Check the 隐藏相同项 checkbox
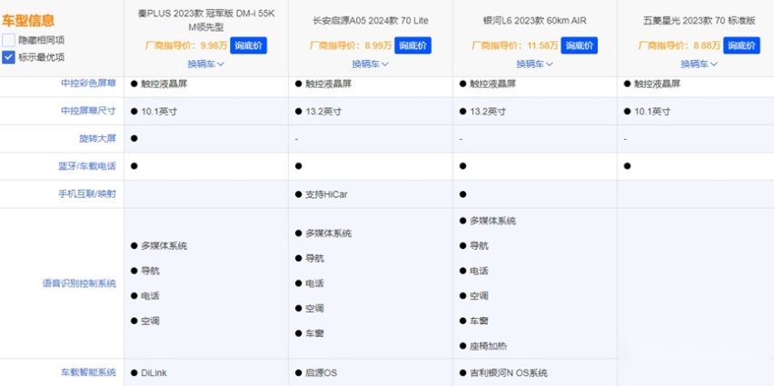The width and height of the screenshot is (774, 386). pyautogui.click(x=8, y=41)
